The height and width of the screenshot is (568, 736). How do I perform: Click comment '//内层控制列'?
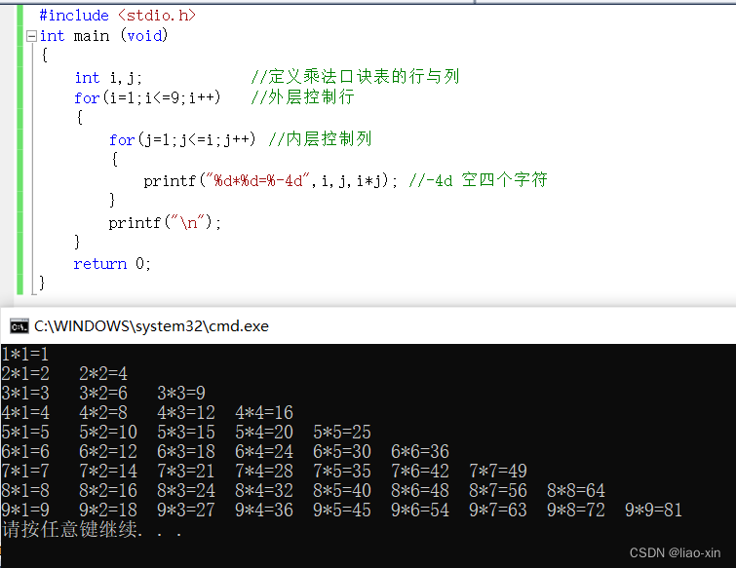click(320, 139)
